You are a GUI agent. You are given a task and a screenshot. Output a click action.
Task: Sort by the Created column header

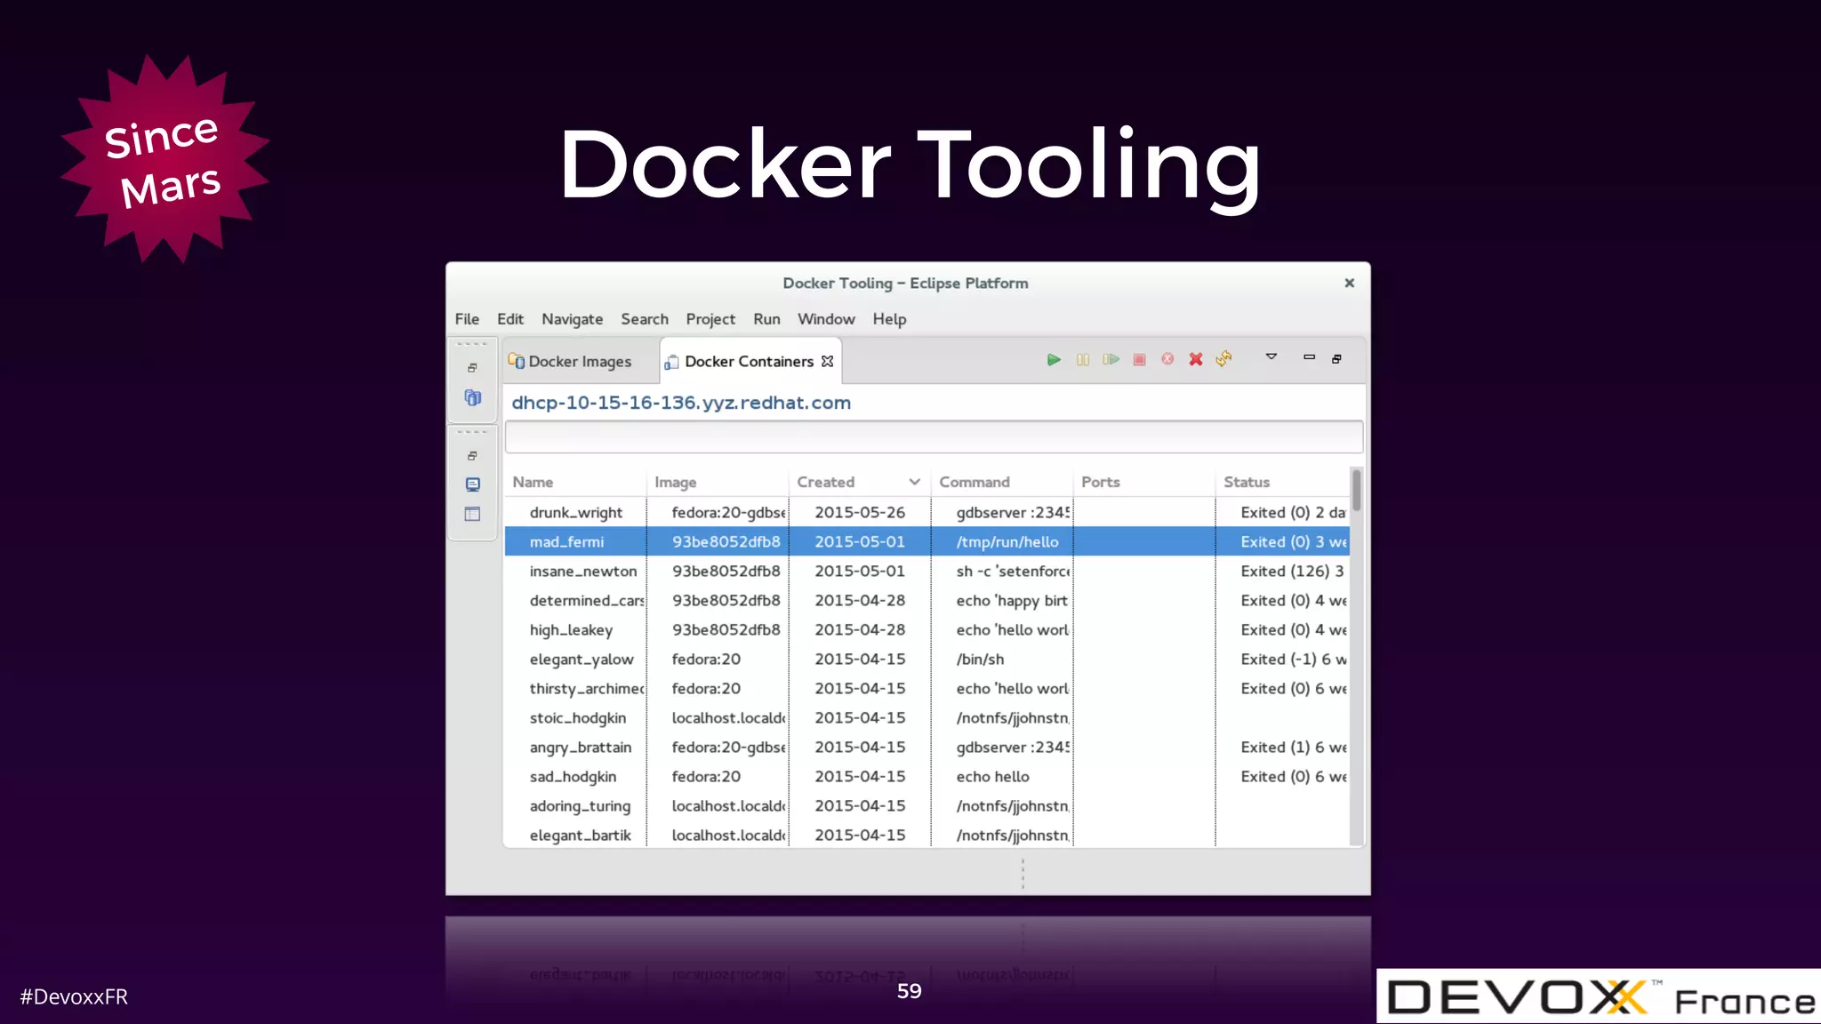click(860, 482)
